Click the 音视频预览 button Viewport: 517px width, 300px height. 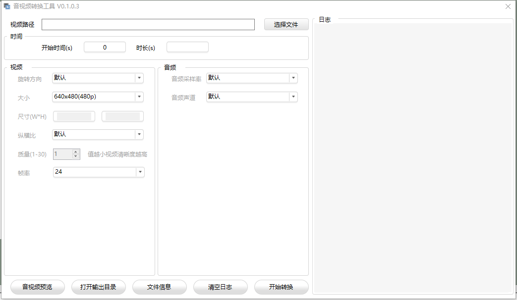click(38, 287)
